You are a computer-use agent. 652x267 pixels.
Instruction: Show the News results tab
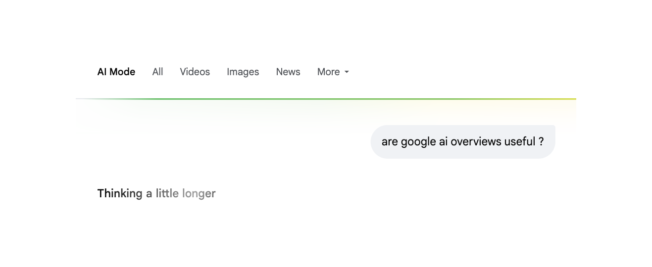[288, 72]
